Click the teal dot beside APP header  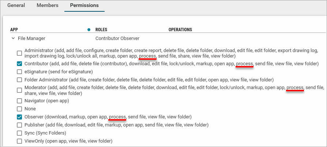click(x=89, y=29)
